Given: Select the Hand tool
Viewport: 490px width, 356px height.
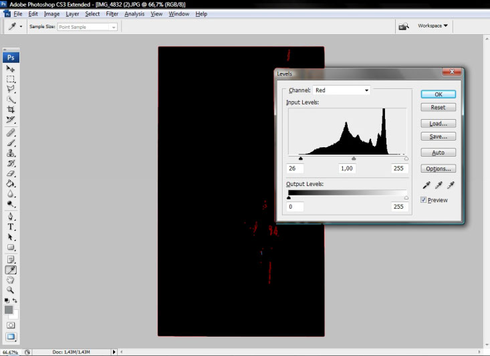Looking at the screenshot, I should coord(11,280).
